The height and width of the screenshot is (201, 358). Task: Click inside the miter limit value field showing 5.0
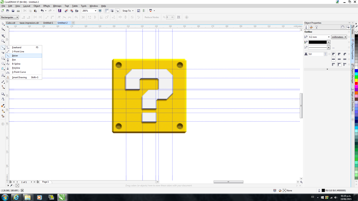point(316,54)
